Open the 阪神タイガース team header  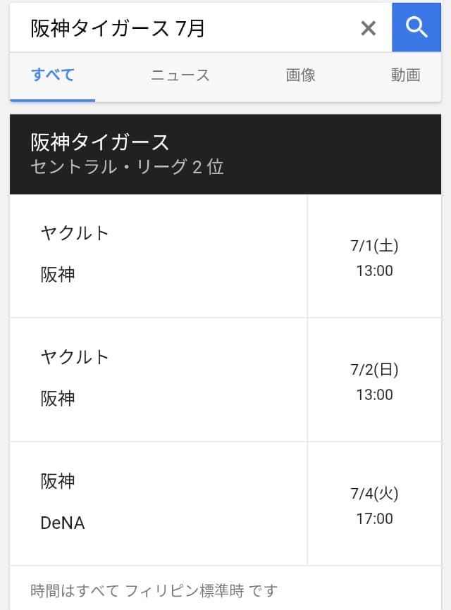pos(100,142)
